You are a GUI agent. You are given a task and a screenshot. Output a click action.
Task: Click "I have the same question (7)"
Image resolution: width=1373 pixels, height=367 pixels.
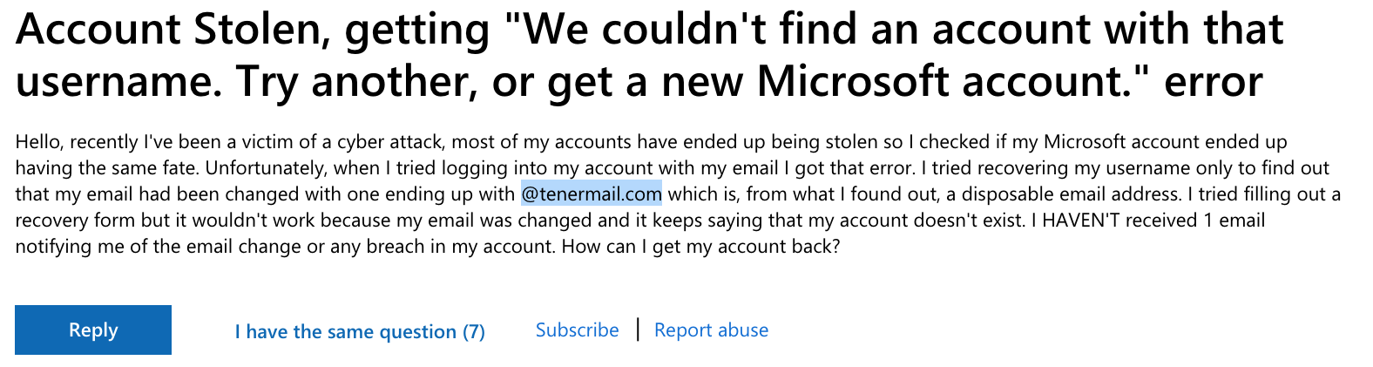point(360,331)
